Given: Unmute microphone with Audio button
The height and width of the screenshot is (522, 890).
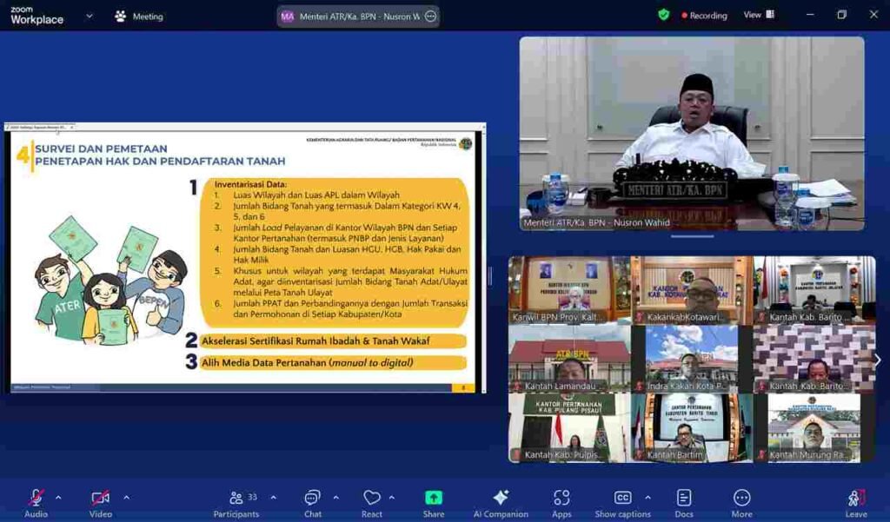Looking at the screenshot, I should (36, 502).
